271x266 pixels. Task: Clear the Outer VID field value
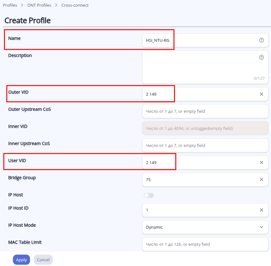(x=261, y=94)
